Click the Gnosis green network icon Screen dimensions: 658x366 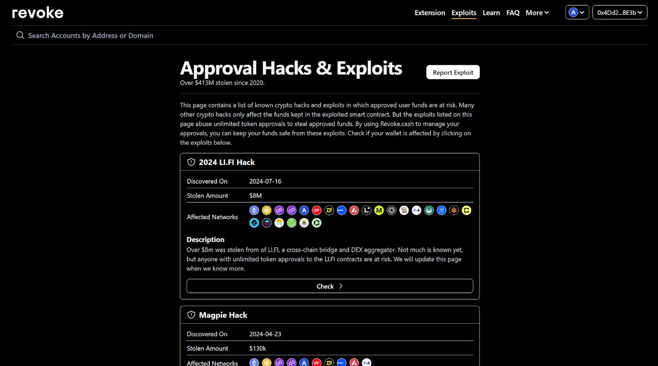pyautogui.click(x=429, y=211)
